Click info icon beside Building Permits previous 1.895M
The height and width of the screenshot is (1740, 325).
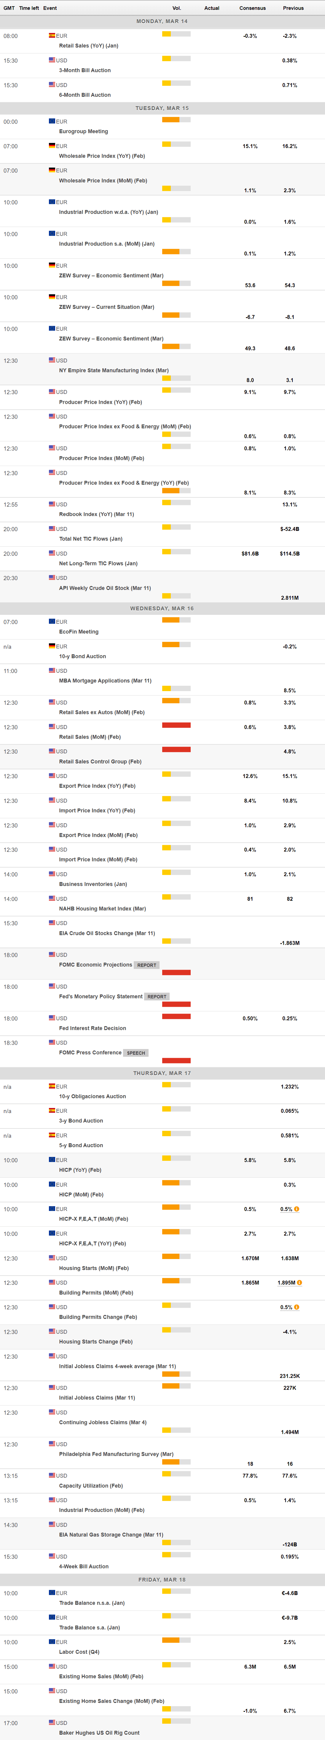[299, 1282]
